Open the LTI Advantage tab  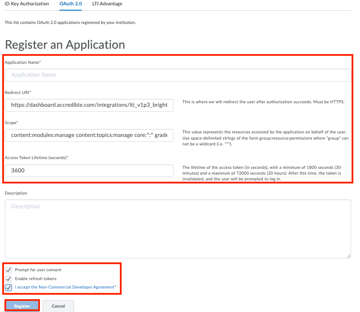click(107, 4)
